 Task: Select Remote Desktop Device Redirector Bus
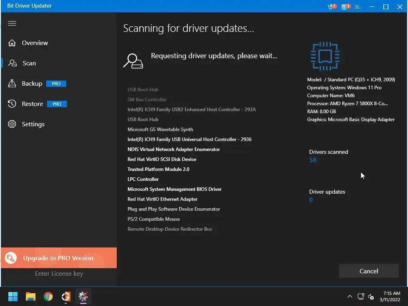[170, 229]
